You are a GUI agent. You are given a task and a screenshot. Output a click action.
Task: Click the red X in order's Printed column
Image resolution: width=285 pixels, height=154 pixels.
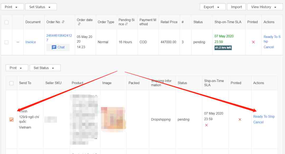[x=253, y=42]
